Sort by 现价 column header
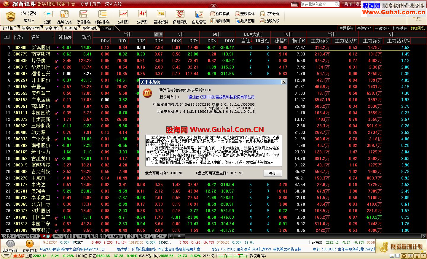This screenshot has height=259, width=427. [x=87, y=37]
